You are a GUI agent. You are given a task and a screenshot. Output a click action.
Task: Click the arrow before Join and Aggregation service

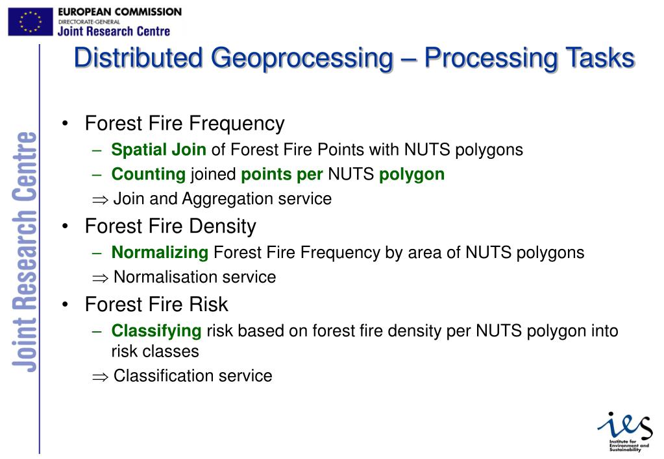[x=101, y=200]
